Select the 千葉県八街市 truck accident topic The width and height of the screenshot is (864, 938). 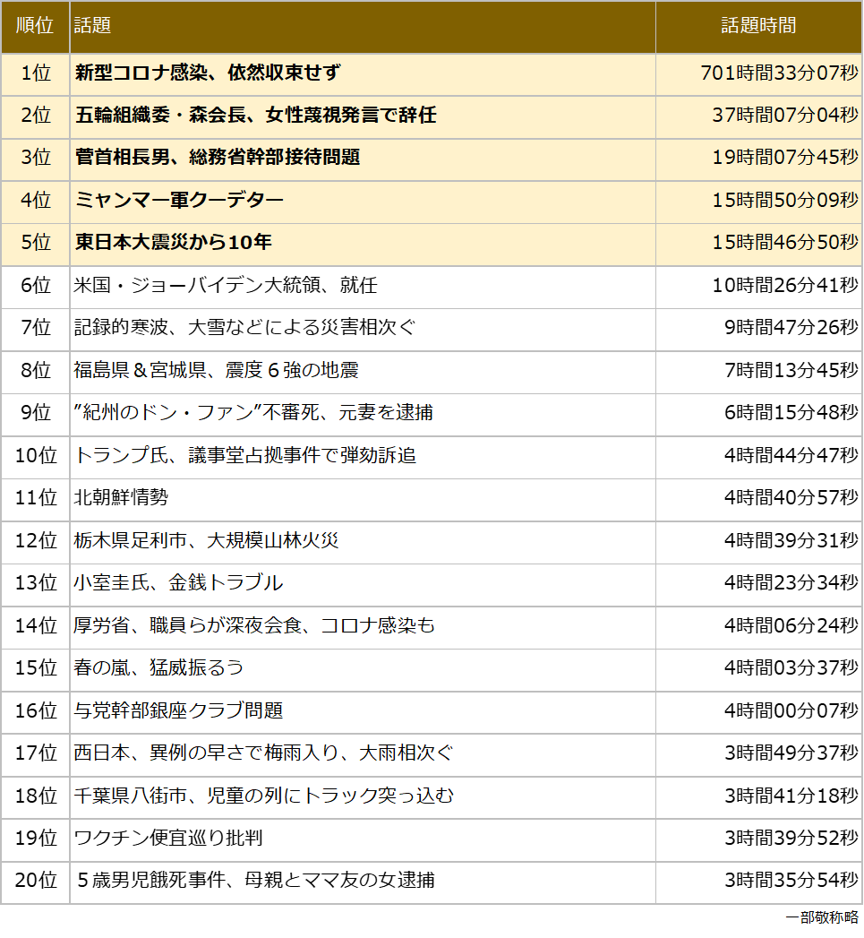click(x=264, y=796)
